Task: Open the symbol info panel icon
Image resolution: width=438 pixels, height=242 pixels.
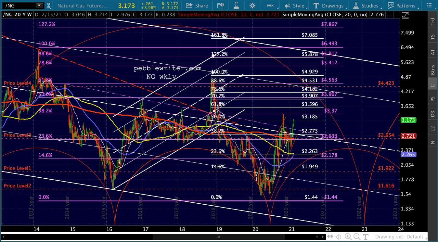Action: click(220, 6)
